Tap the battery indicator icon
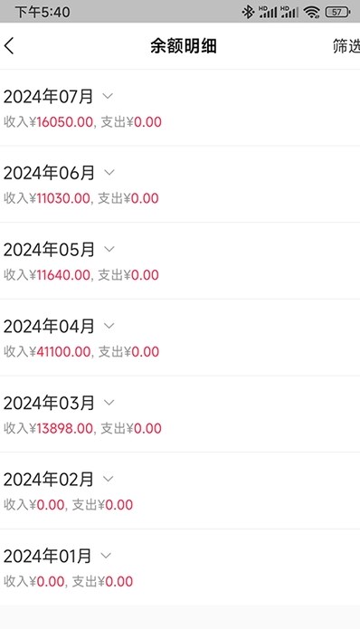 (x=337, y=12)
